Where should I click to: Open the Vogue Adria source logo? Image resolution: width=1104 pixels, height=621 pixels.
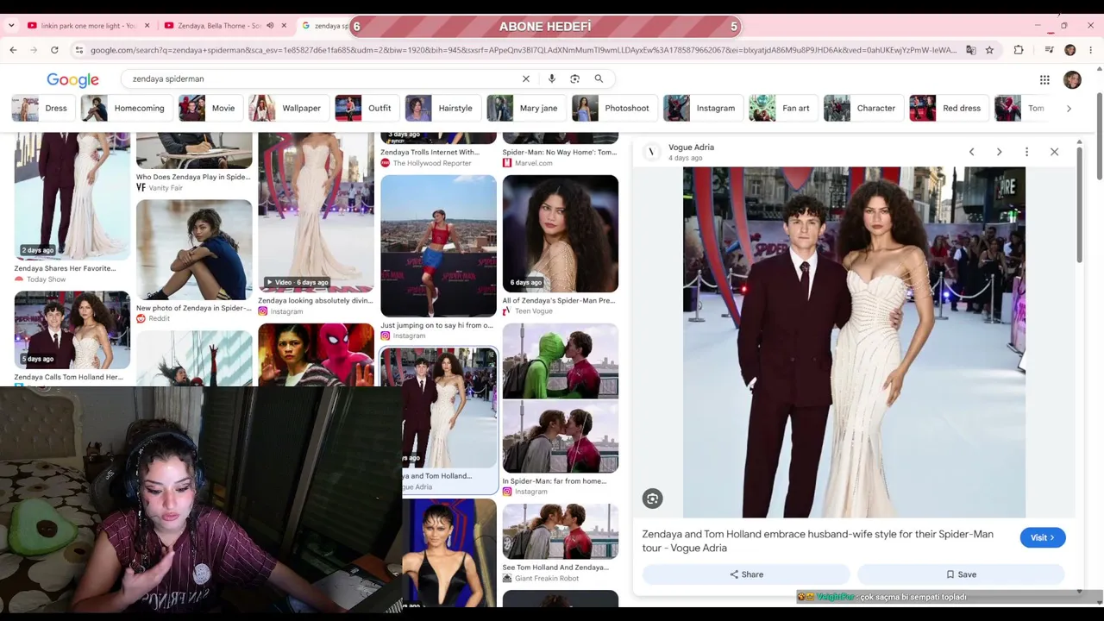point(652,152)
